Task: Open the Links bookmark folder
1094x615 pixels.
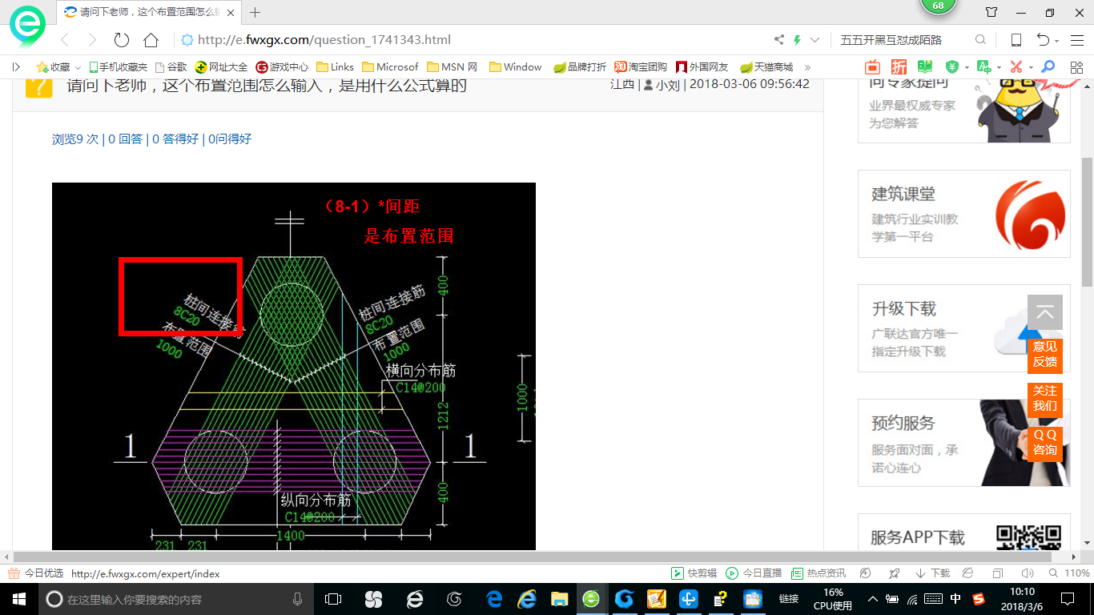Action: point(335,67)
